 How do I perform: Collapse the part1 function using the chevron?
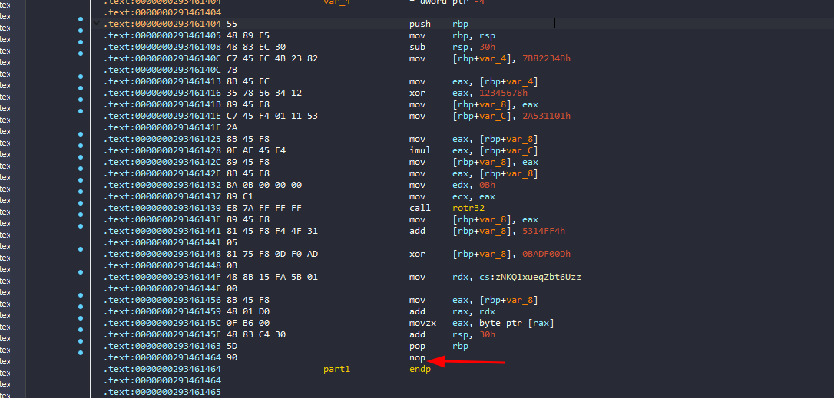click(96, 25)
